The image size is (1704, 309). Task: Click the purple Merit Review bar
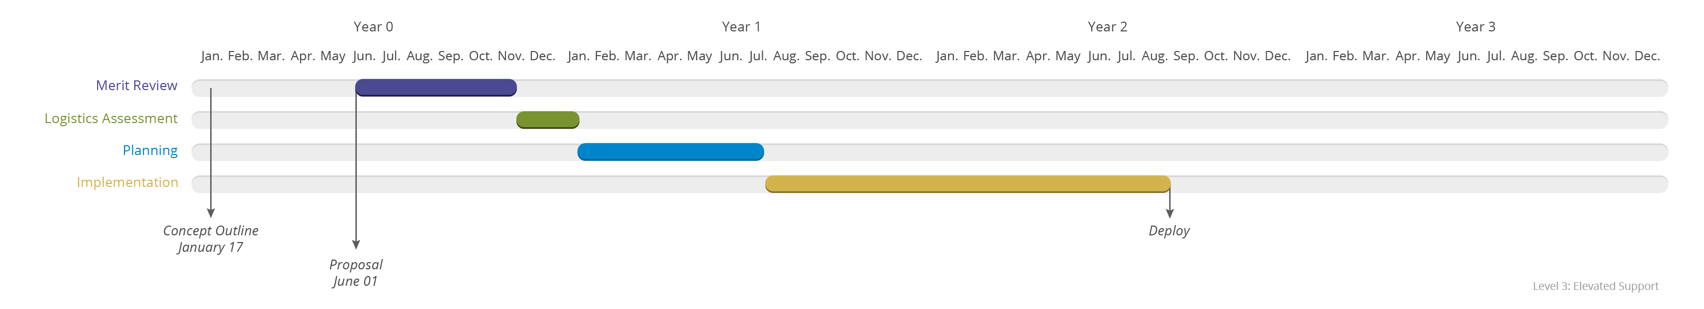click(436, 88)
